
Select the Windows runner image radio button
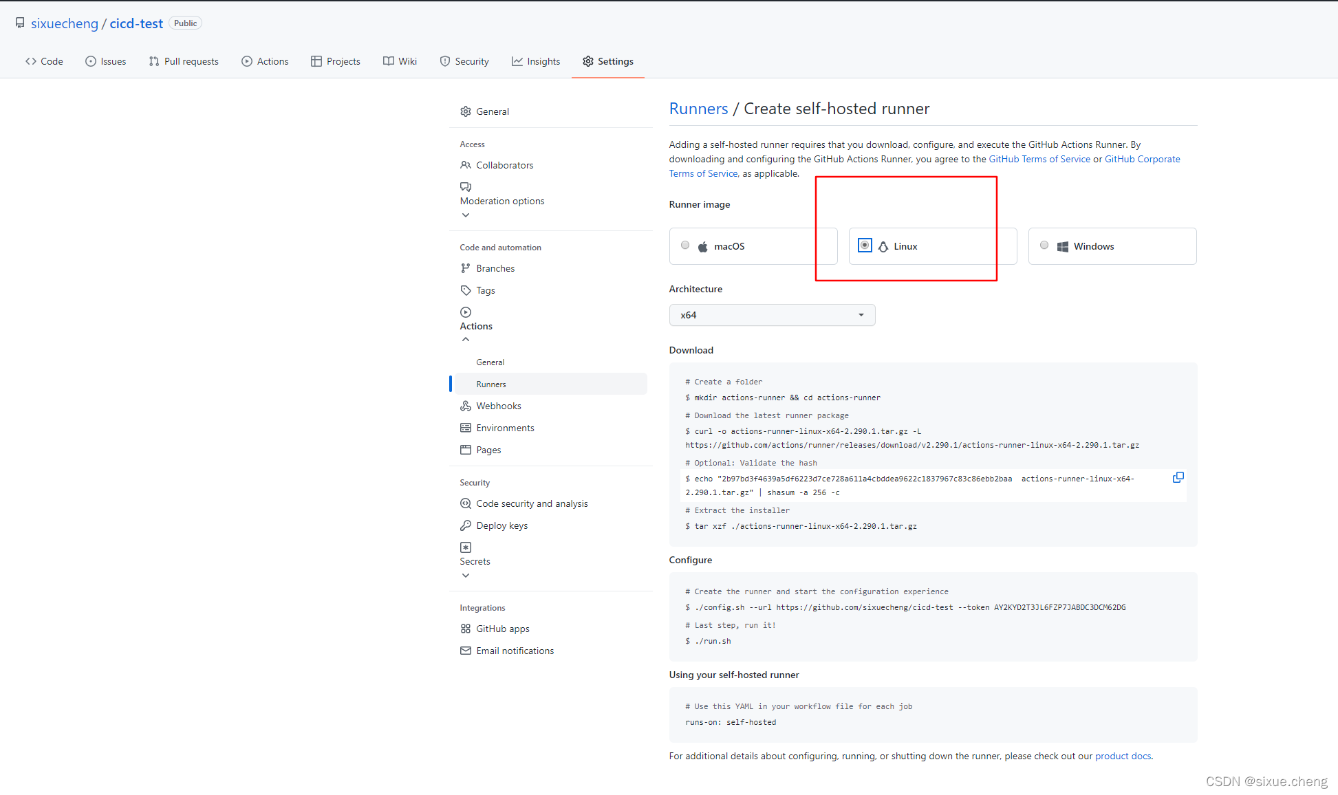(x=1044, y=246)
